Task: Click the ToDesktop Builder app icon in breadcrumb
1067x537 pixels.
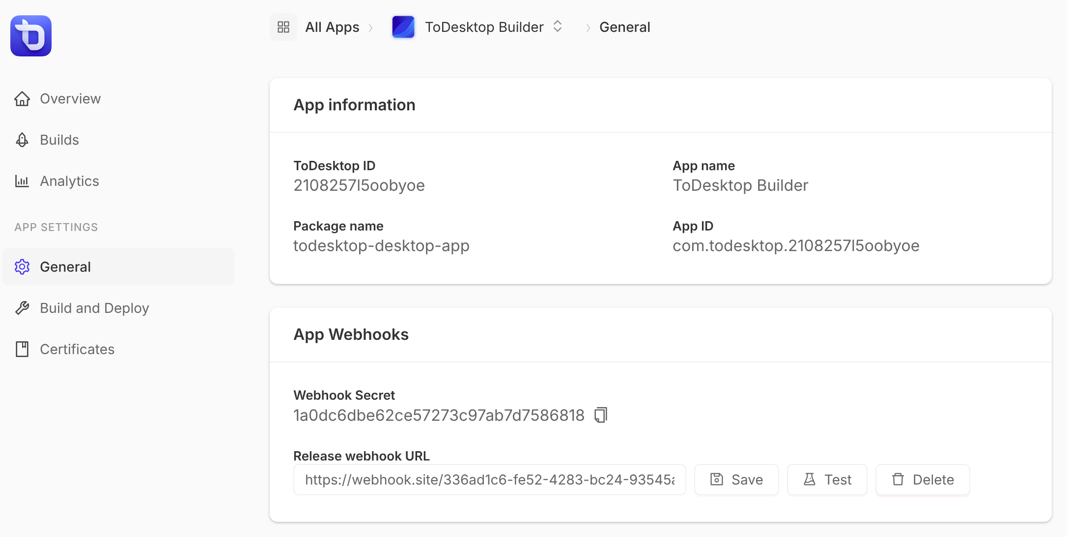Action: (x=403, y=26)
